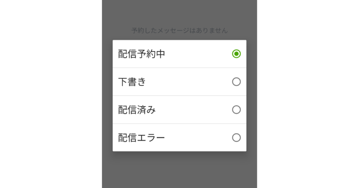The image size is (359, 188).
Task: Click divider between 下書き and 配信済み
Action: coord(179,96)
